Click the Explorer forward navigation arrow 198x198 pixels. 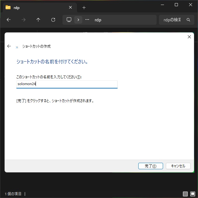(24, 20)
